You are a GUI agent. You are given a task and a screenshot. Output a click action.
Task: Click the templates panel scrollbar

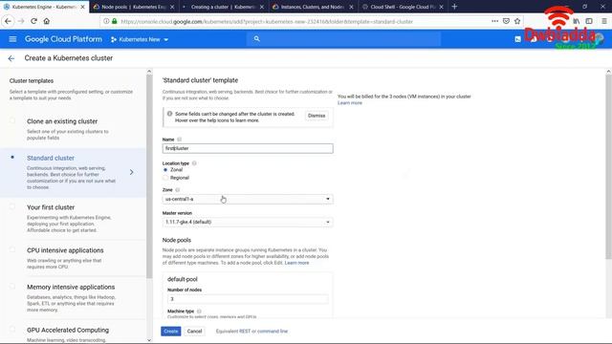coord(149,176)
